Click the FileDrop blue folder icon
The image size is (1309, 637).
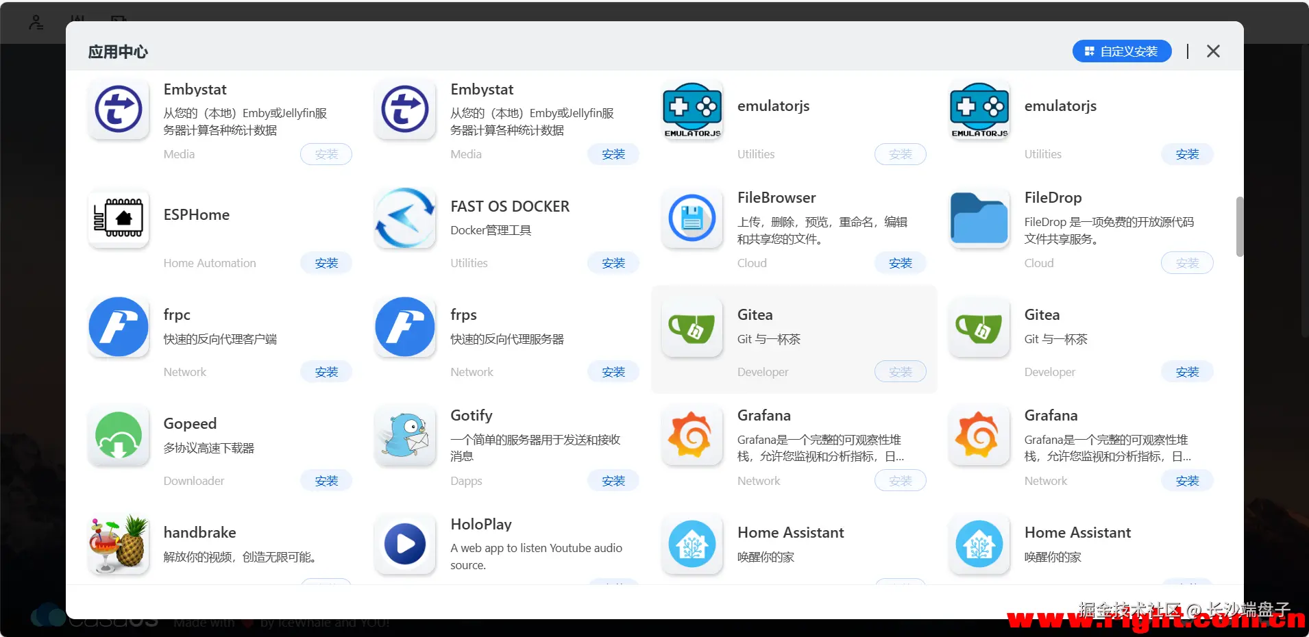[979, 218]
